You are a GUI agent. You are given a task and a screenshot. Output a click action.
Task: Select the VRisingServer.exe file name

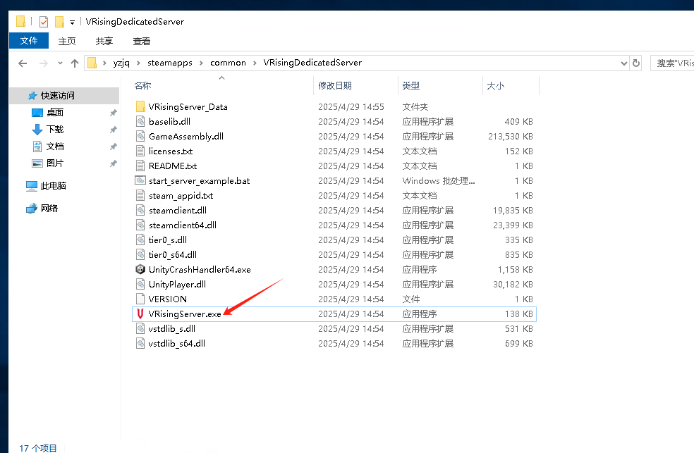(185, 314)
